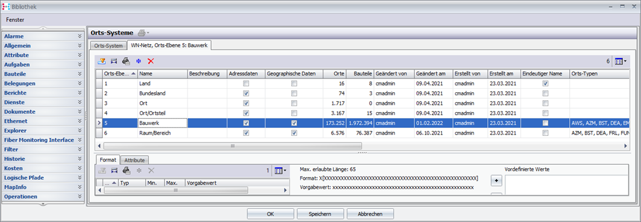Select the row indicator for Bauwerk row
Screen dimensions: 641x222
pos(98,123)
